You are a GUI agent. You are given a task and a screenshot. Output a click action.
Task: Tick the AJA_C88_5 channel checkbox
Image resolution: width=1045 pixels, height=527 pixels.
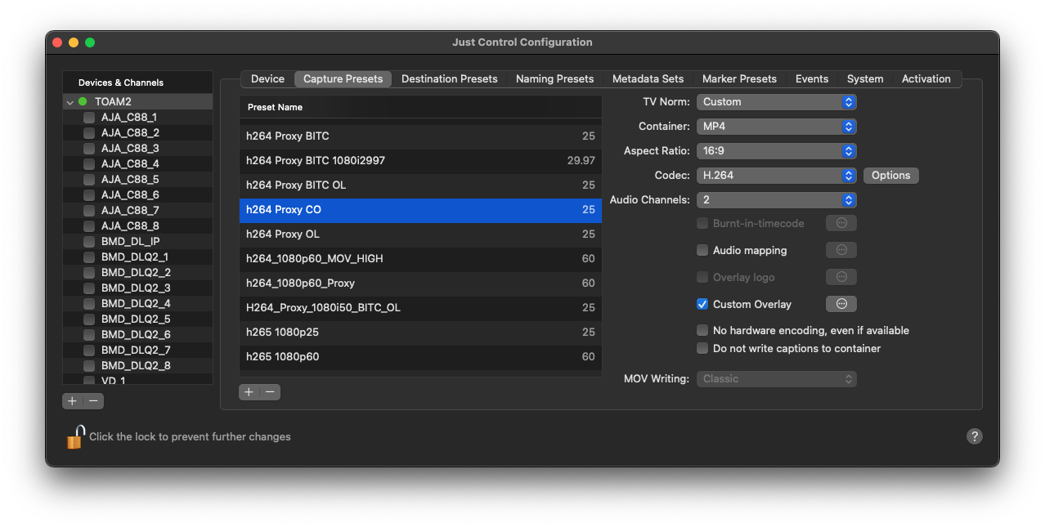coord(89,180)
